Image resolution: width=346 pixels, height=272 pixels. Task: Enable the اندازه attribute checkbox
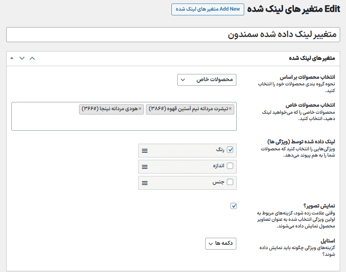pos(230,166)
